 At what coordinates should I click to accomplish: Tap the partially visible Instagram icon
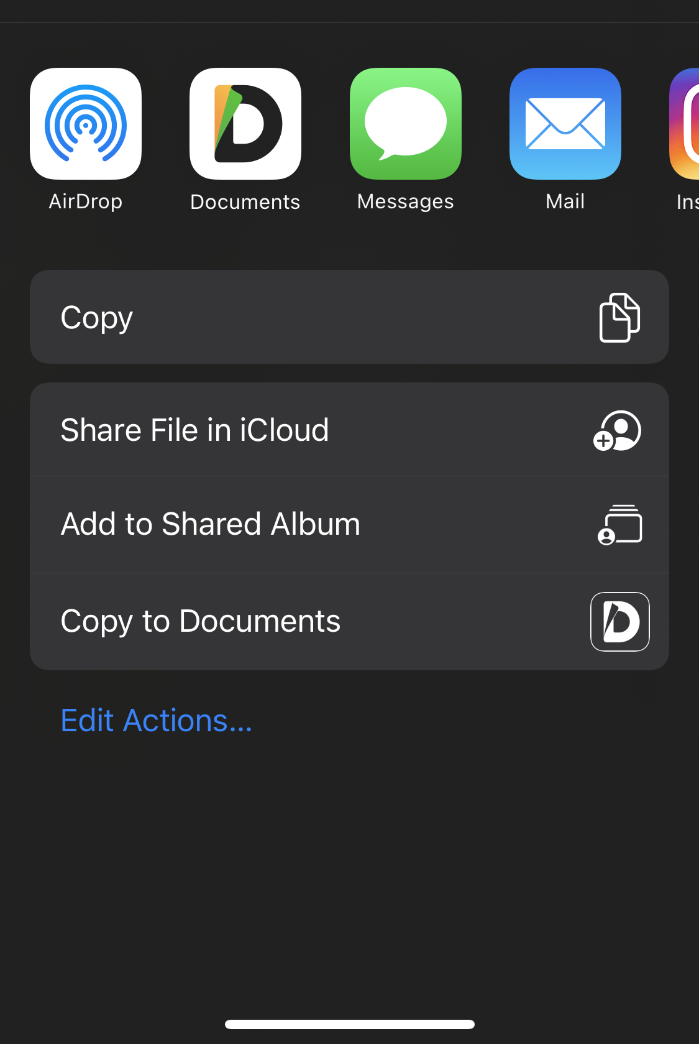point(684,124)
